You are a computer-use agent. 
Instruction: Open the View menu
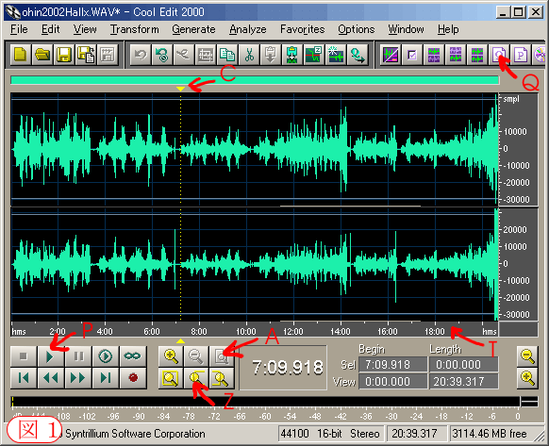point(85,29)
